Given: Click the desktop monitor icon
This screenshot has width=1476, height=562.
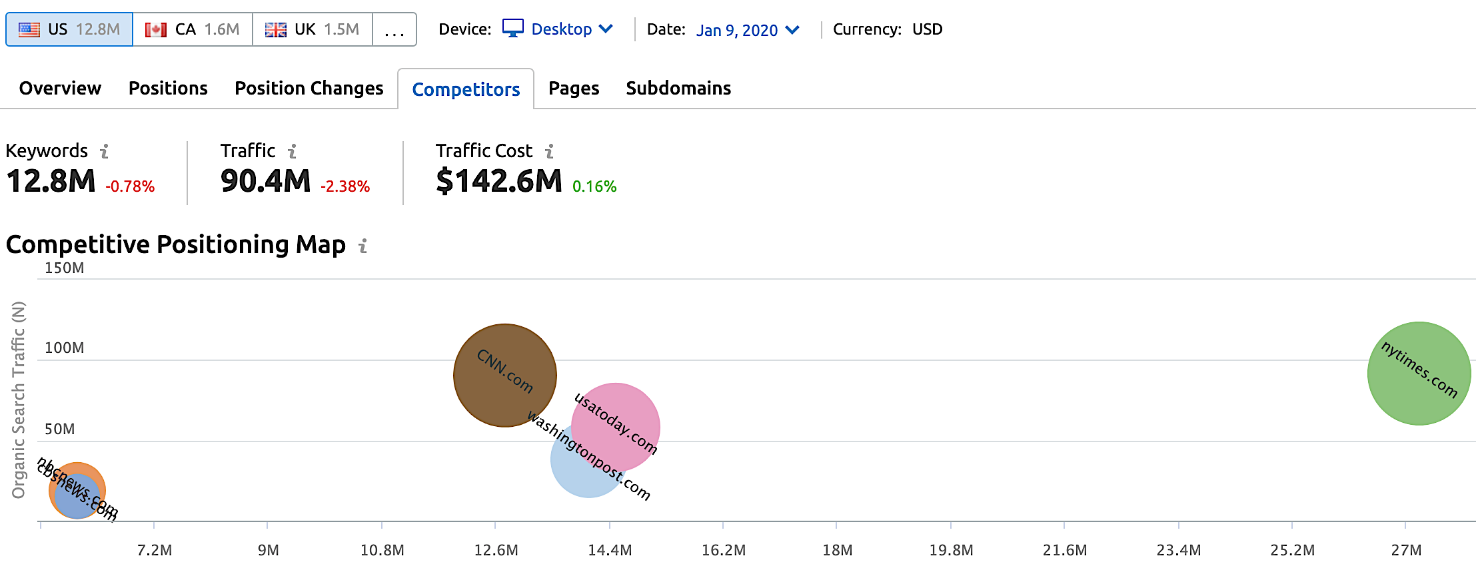Looking at the screenshot, I should [513, 29].
